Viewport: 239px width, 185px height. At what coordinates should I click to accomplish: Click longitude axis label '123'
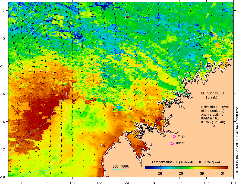[x=126, y=183]
